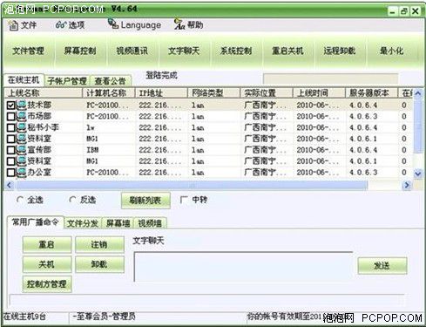The height and width of the screenshot is (327, 426).
Task: Launch 视频通讯 video communication
Action: [132, 51]
